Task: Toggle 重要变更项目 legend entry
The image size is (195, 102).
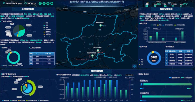Action: (x=175, y=78)
